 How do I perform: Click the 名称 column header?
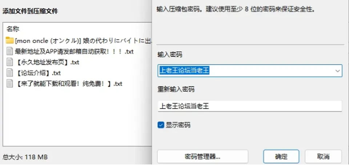click(13, 29)
